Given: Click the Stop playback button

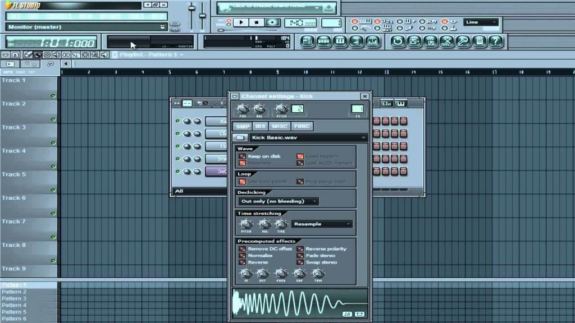Looking at the screenshot, I should pos(257,22).
